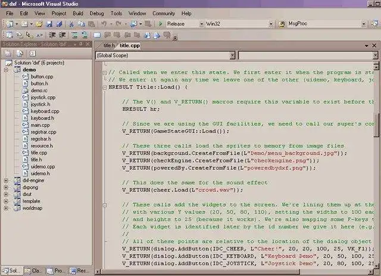Click the Display Word Completion A> icon
381x276 pixels.
[39, 36]
